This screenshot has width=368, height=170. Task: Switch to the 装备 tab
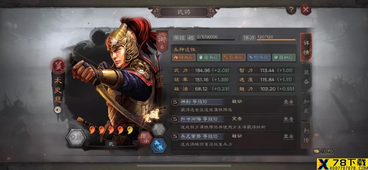point(306,77)
